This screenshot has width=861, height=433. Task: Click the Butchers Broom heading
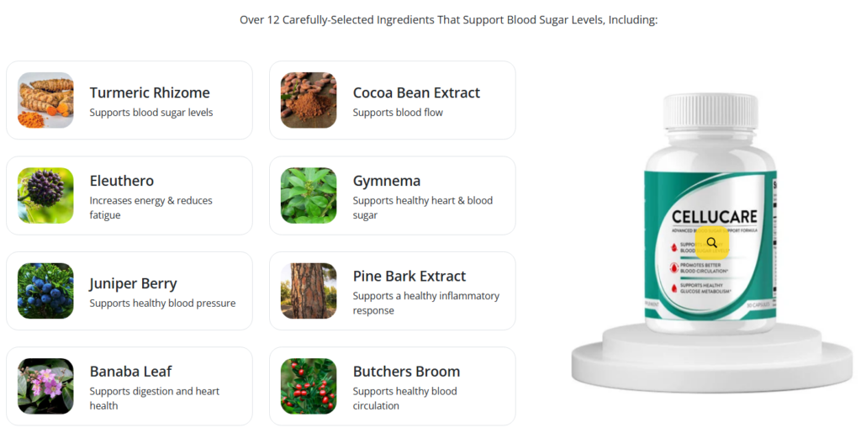coord(406,371)
